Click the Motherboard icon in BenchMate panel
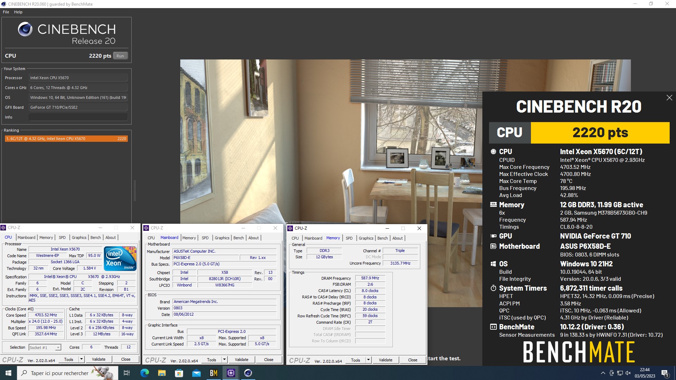This screenshot has height=380, width=676. click(x=493, y=246)
